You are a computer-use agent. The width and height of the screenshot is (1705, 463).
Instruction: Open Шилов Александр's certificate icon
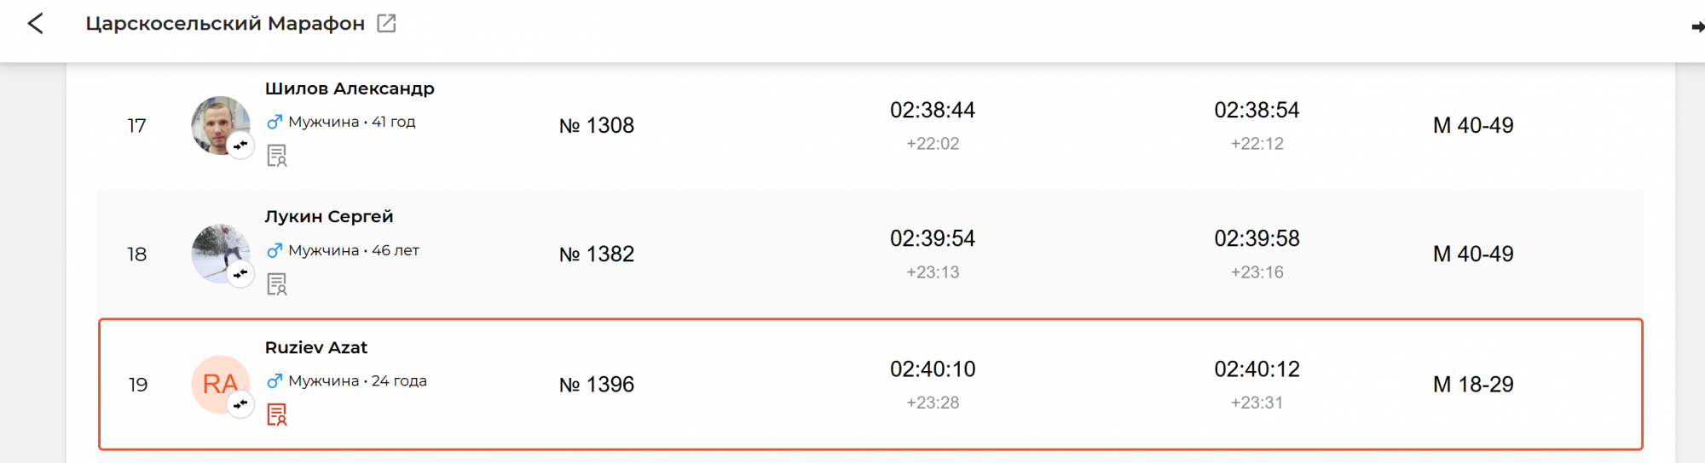[276, 156]
